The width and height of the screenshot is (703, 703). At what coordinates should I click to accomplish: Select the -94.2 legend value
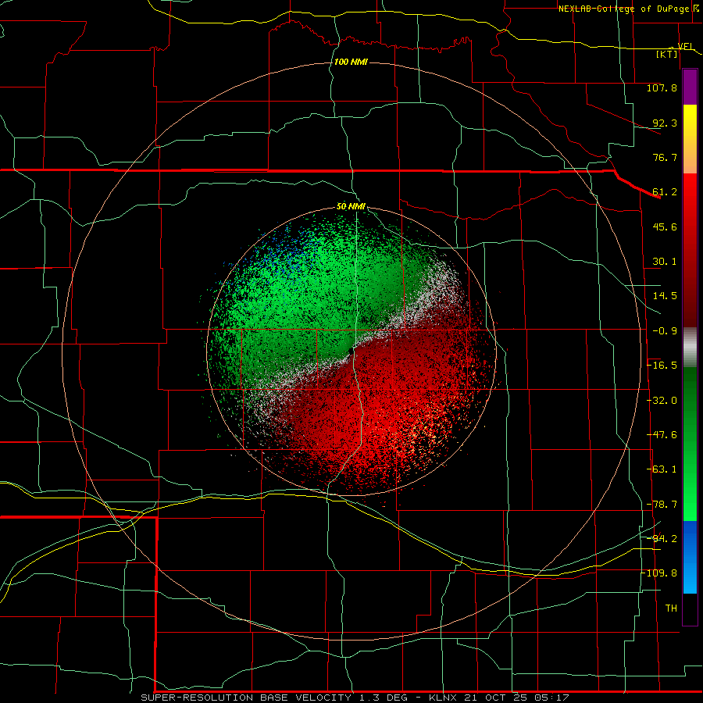pyautogui.click(x=662, y=539)
